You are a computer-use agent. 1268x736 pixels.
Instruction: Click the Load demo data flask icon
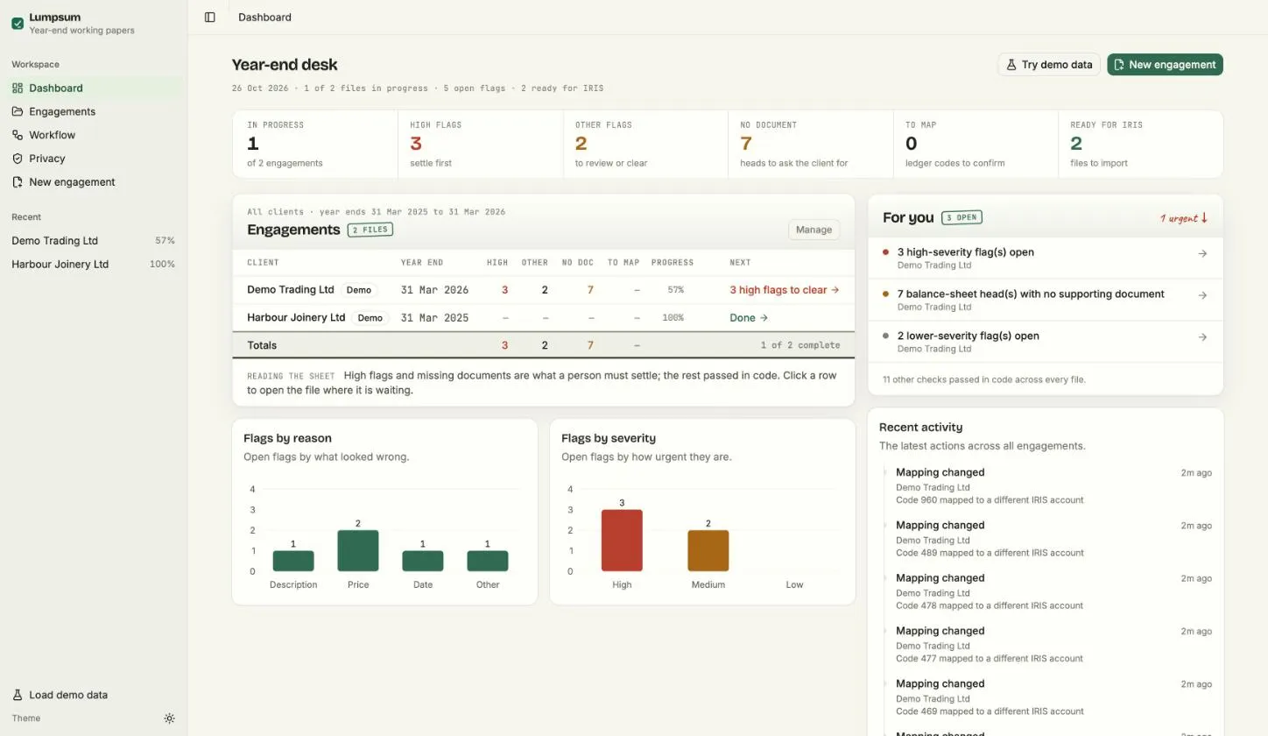tap(18, 695)
